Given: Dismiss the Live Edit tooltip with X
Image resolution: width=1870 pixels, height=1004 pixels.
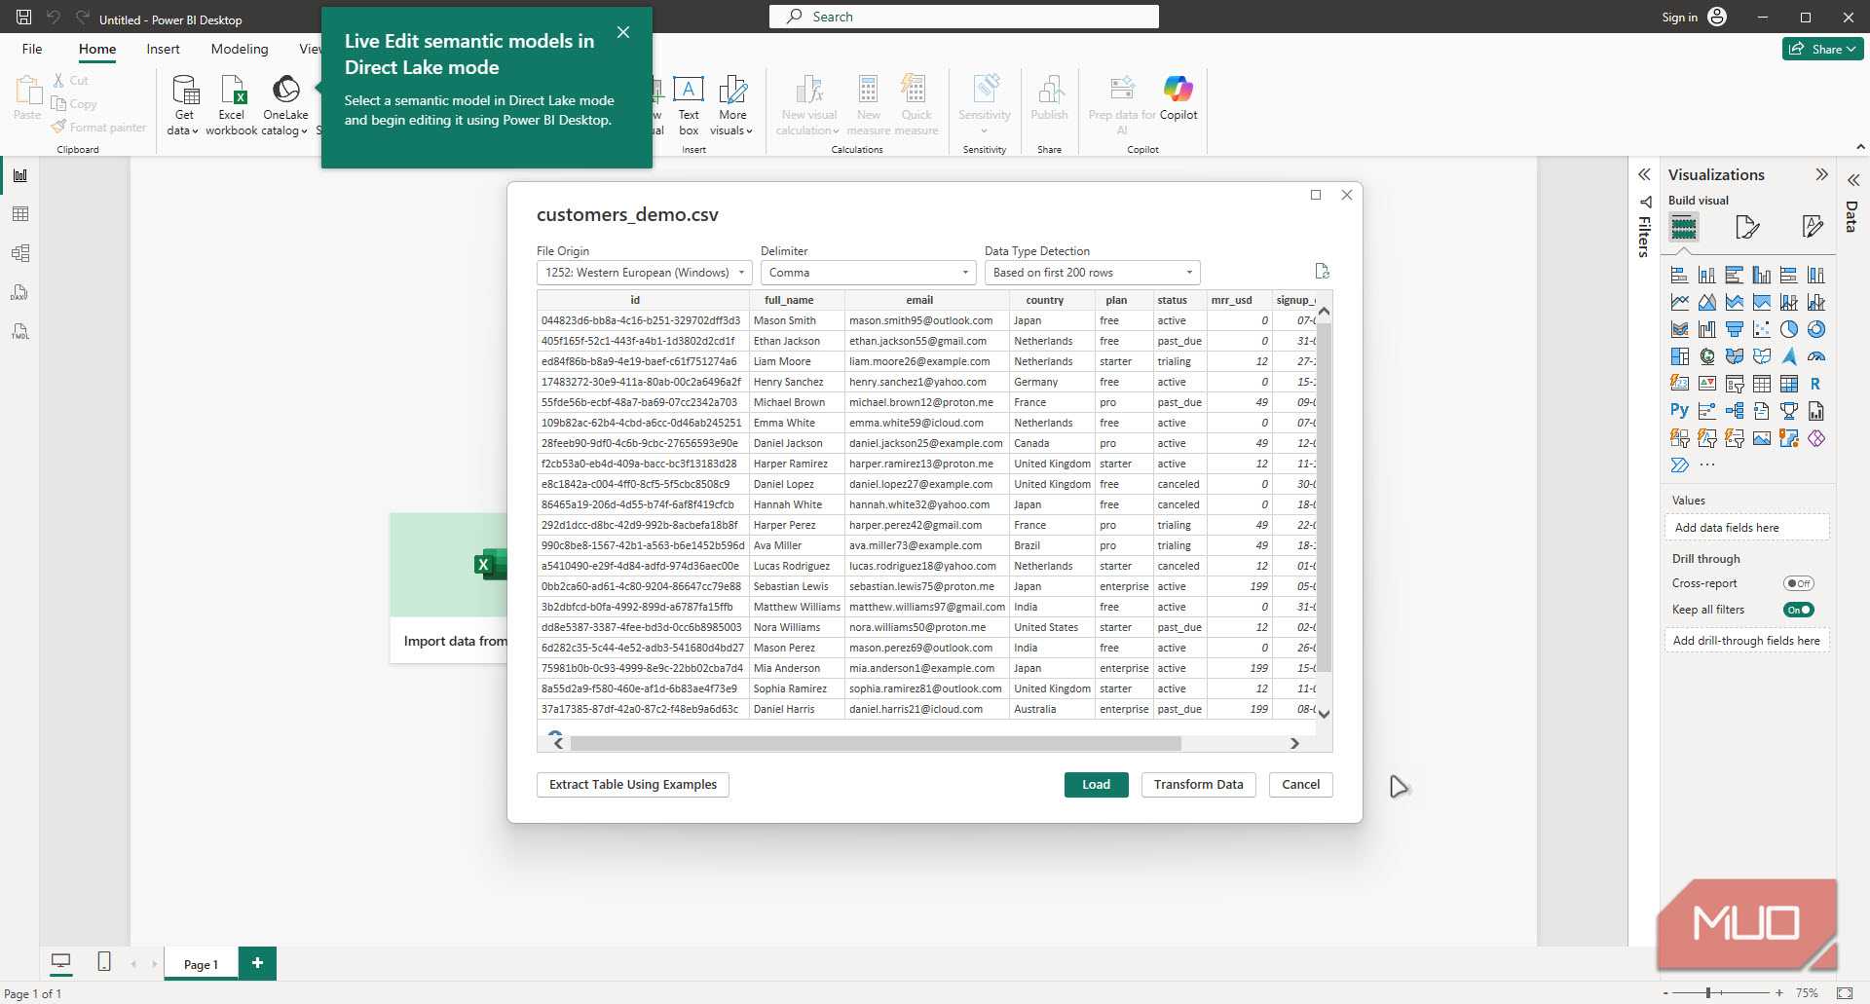Looking at the screenshot, I should (623, 32).
